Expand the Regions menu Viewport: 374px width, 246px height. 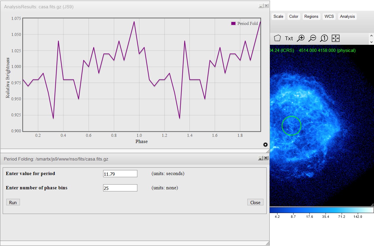pos(311,17)
